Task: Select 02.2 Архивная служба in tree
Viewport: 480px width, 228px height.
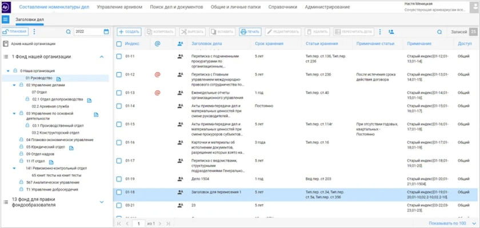Action: tap(50, 106)
